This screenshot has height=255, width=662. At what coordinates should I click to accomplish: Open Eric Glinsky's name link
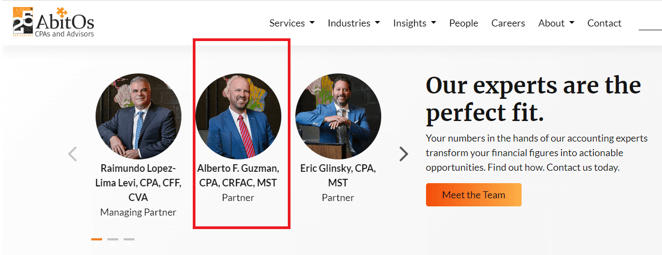click(x=338, y=176)
